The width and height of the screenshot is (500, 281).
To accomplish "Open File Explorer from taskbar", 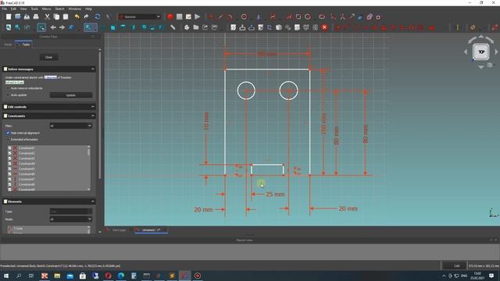I will [57, 276].
